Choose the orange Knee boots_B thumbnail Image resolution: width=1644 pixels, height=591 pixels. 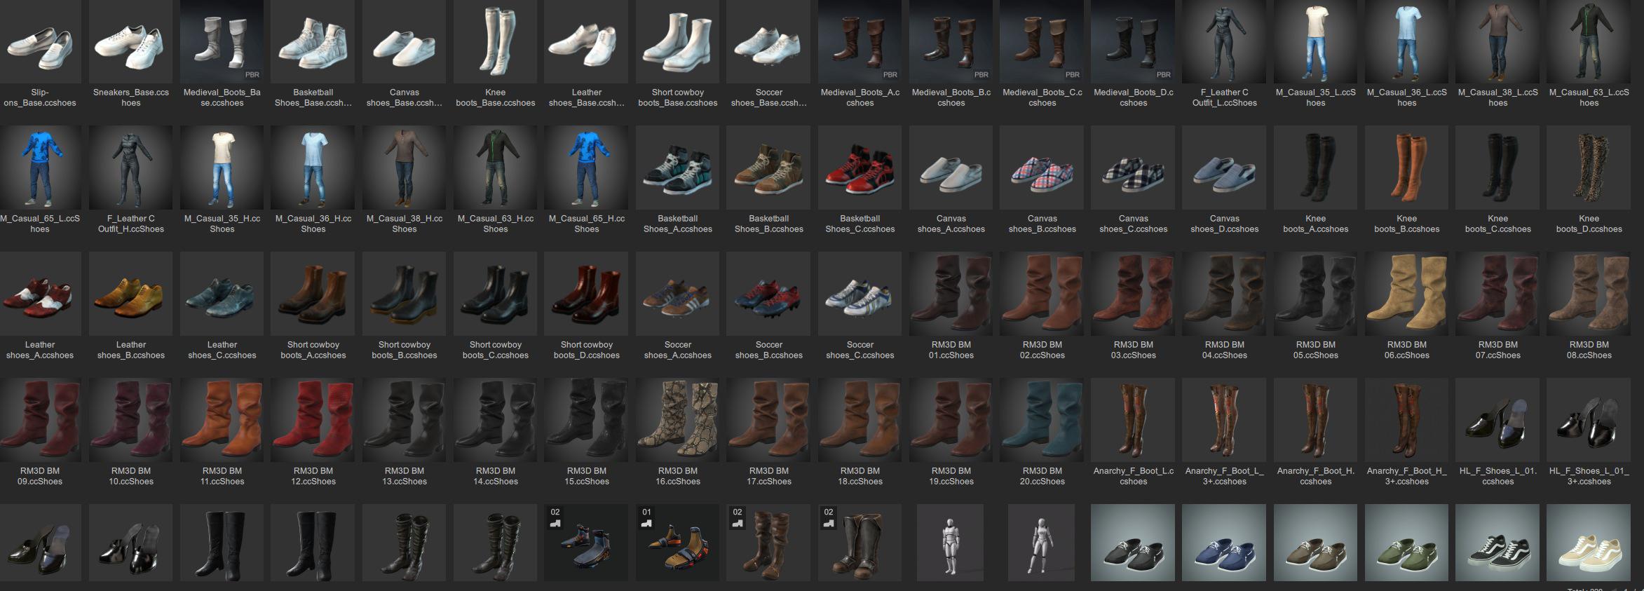(1407, 169)
